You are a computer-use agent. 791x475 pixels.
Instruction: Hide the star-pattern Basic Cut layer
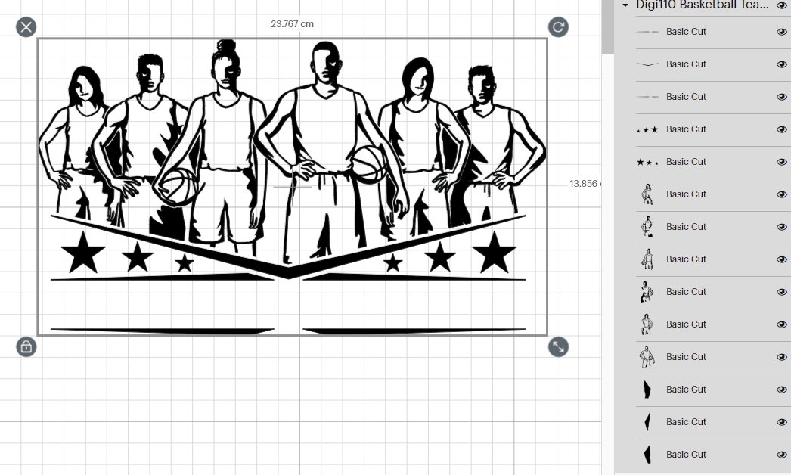point(782,129)
